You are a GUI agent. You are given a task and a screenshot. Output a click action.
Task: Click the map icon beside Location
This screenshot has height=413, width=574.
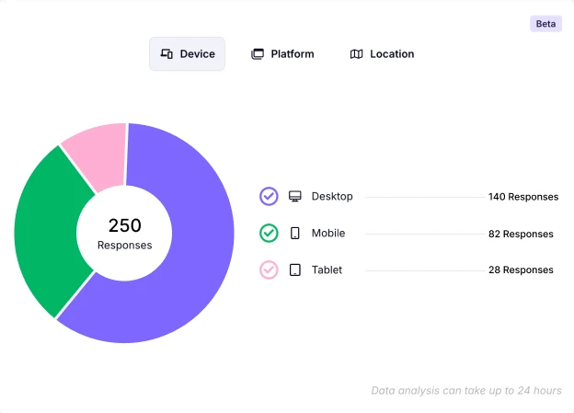coord(357,54)
